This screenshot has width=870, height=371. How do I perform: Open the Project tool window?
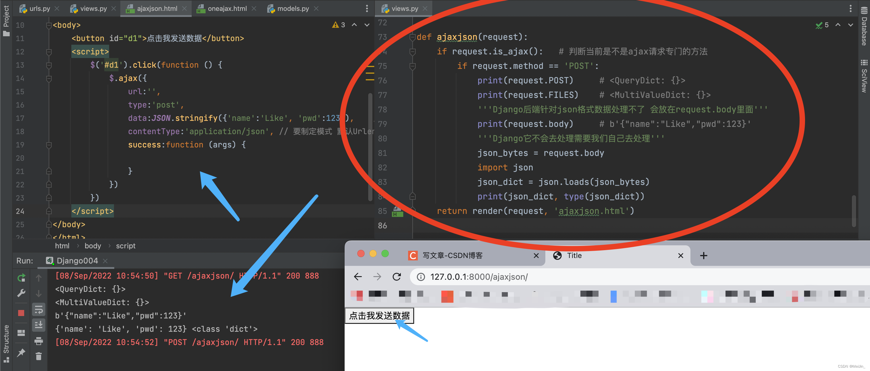[x=6, y=20]
